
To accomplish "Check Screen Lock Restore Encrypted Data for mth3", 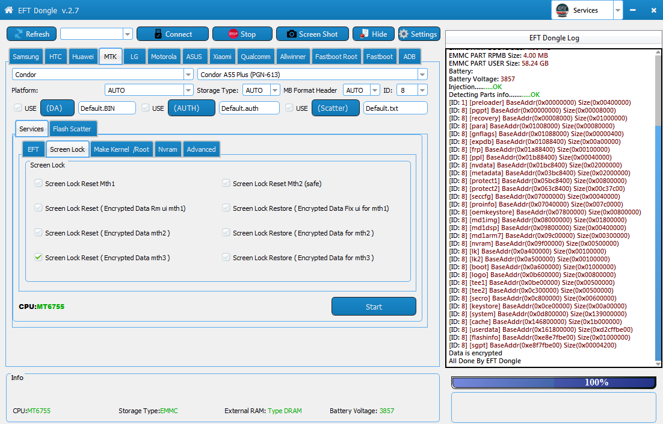I will tap(226, 257).
